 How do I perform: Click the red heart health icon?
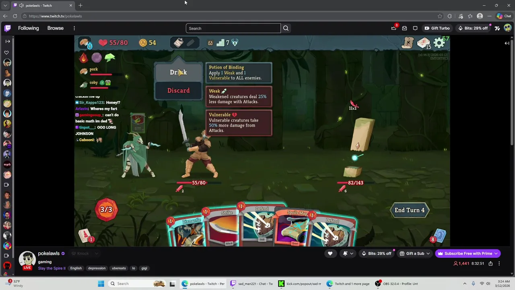(x=103, y=43)
